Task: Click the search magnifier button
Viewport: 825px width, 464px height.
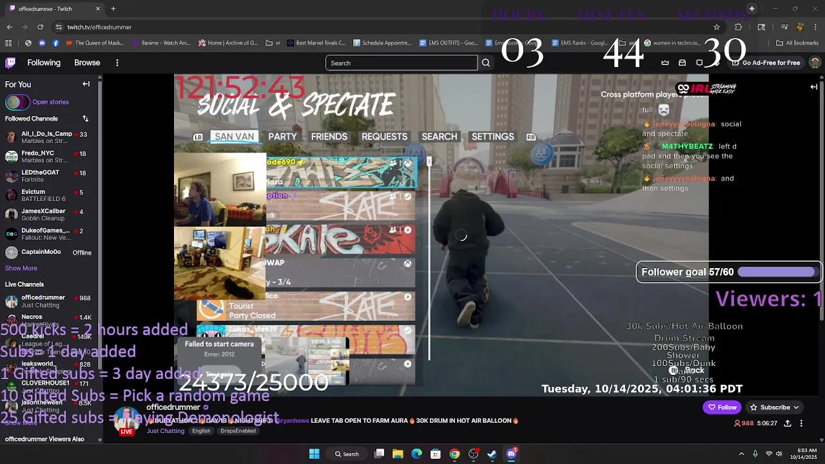Action: (486, 63)
